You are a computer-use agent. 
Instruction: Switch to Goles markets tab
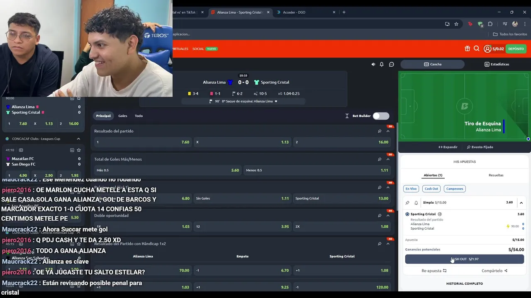[x=123, y=116]
